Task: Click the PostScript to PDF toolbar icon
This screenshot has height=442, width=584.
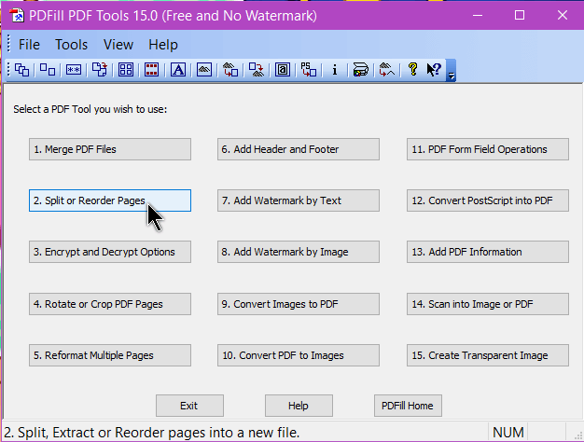Action: click(309, 70)
